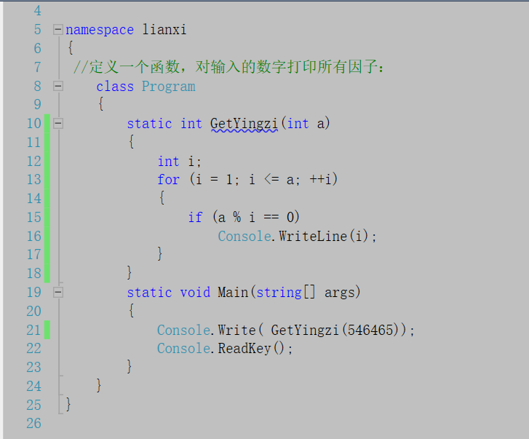Click the namespace keyword on line 5
The width and height of the screenshot is (529, 439).
pos(100,30)
